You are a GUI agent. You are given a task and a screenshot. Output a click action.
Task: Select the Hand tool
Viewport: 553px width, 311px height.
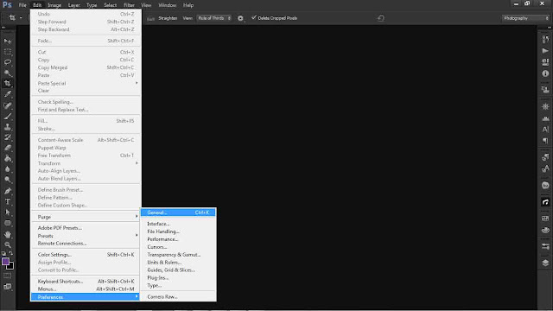[x=8, y=234]
